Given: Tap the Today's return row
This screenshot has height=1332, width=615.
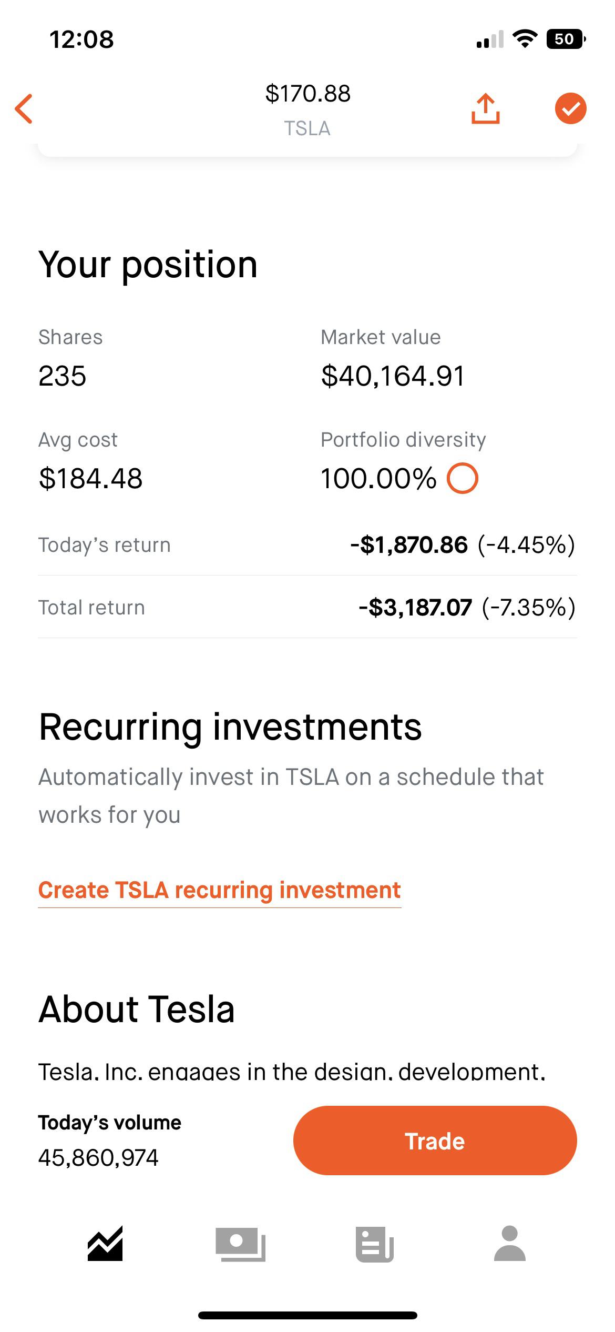Looking at the screenshot, I should tap(307, 545).
